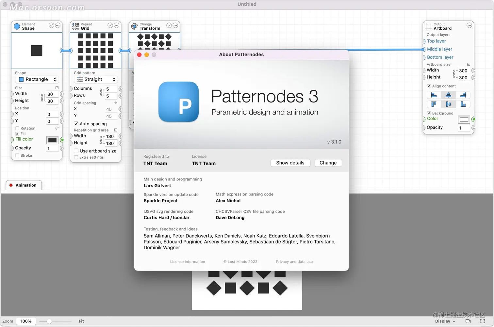The height and width of the screenshot is (327, 494).
Task: Toggle the enable checkmark on Grid node header
Action: (110, 25)
